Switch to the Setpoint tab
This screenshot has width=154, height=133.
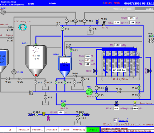(24, 129)
